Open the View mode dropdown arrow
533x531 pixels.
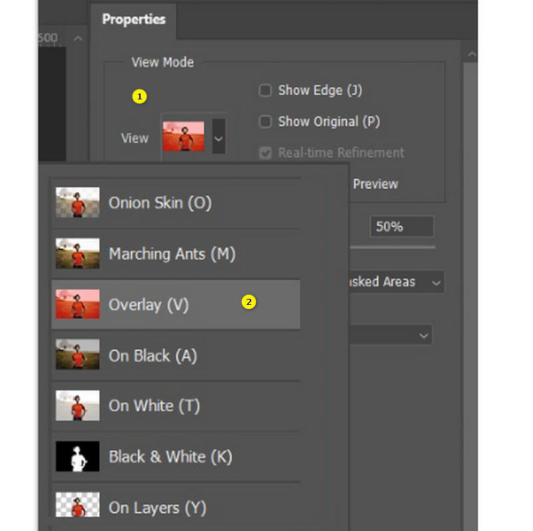(x=219, y=137)
